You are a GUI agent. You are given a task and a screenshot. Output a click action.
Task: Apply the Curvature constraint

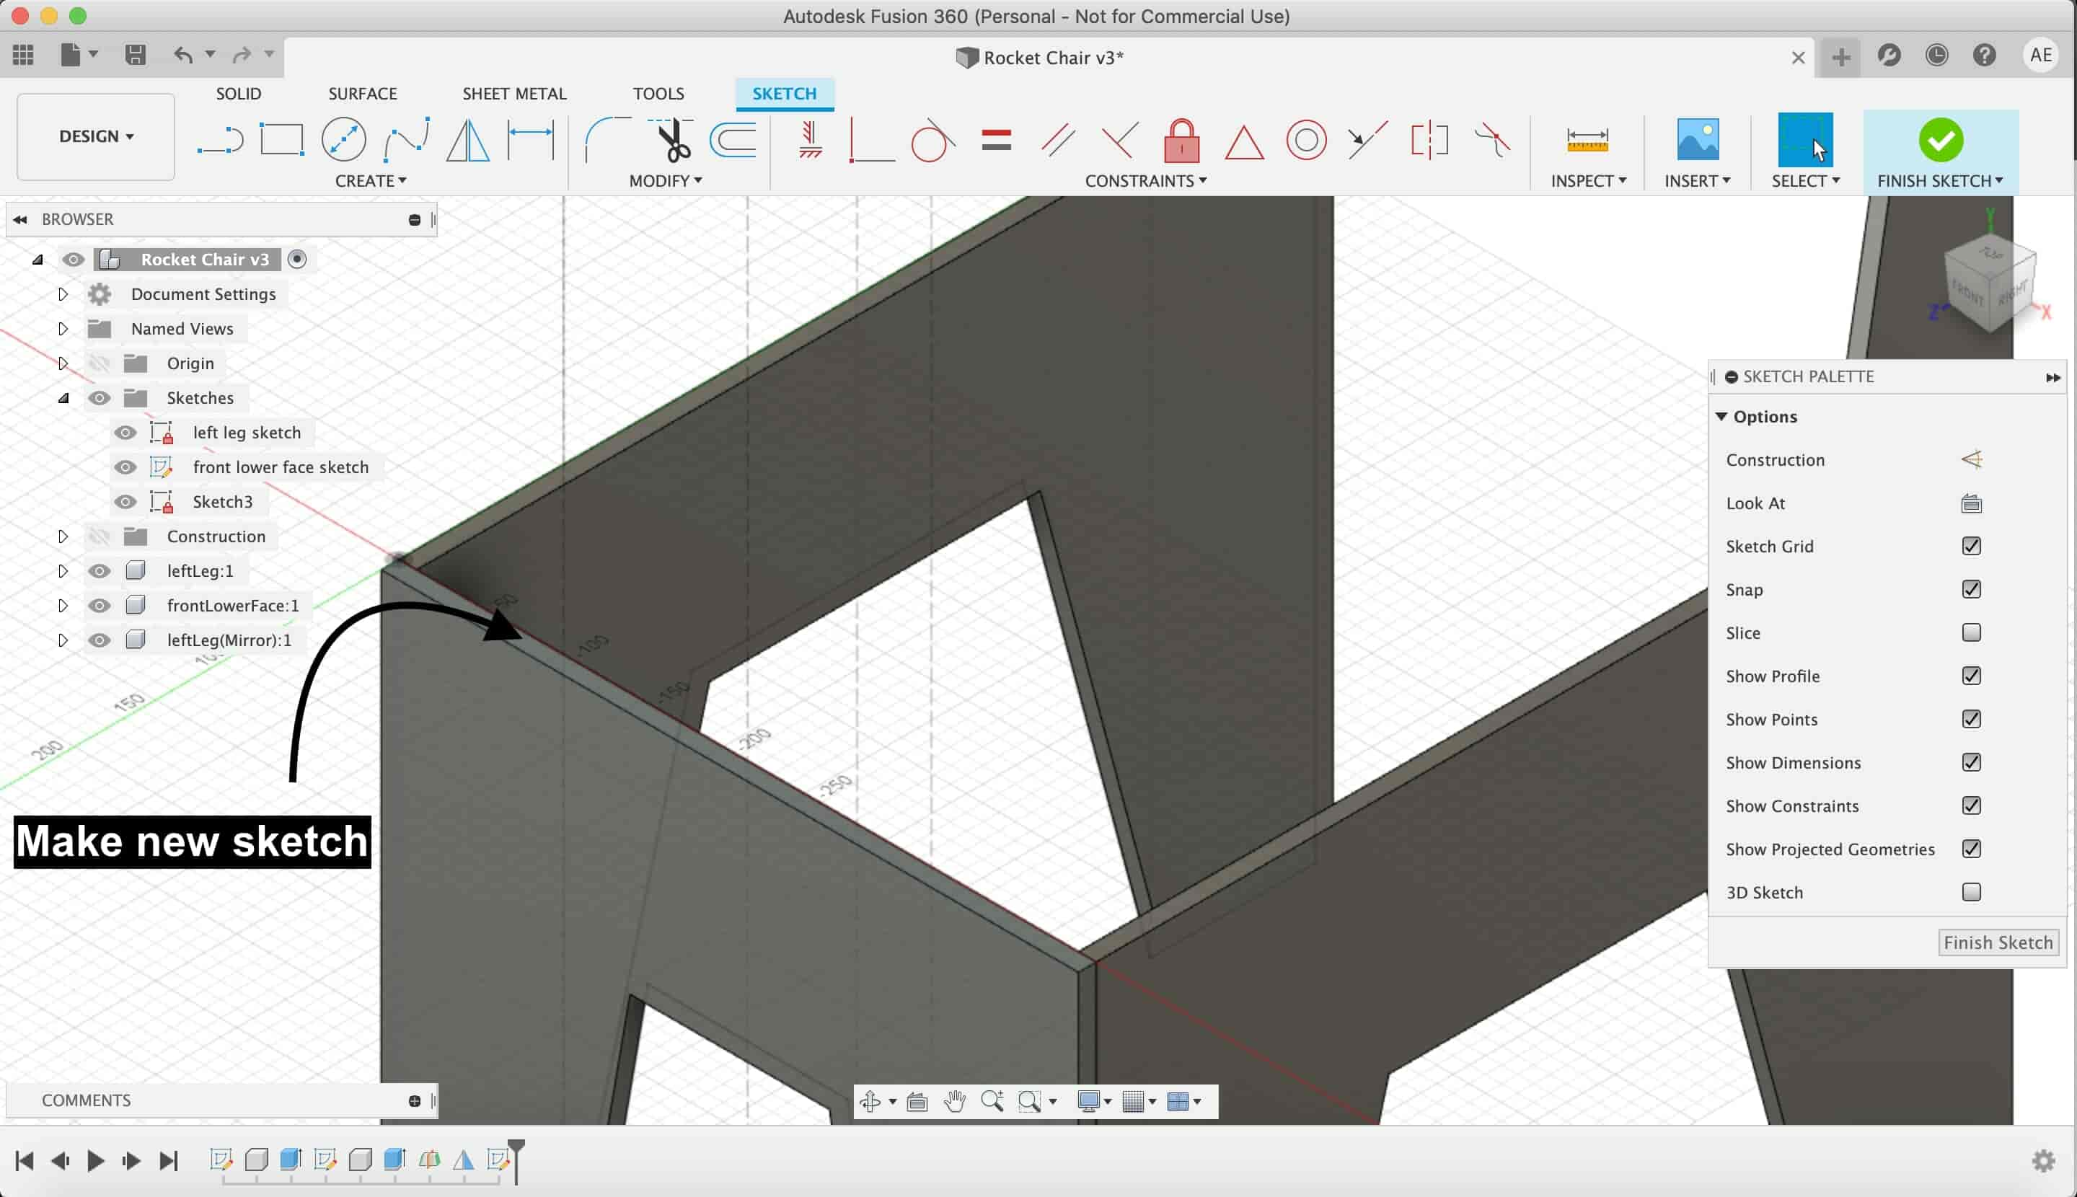pyautogui.click(x=1491, y=140)
